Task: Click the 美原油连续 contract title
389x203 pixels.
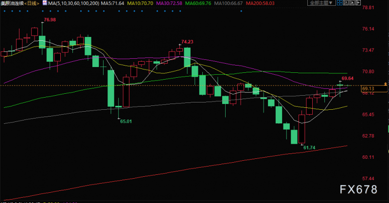Action: click(12, 3)
